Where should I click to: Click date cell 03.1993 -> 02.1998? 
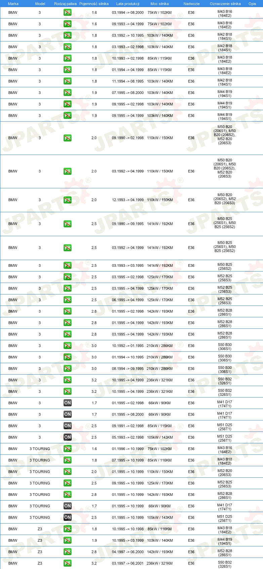click(x=128, y=47)
